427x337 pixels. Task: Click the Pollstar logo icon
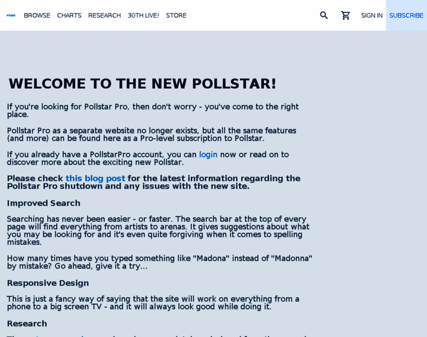click(x=11, y=15)
